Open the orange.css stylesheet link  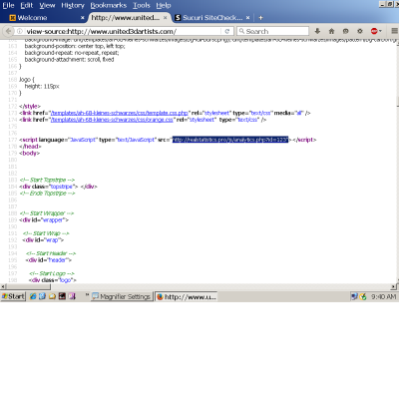pos(112,120)
